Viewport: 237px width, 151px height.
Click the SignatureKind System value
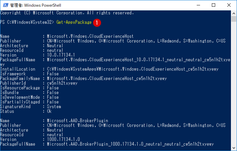pos(54,107)
